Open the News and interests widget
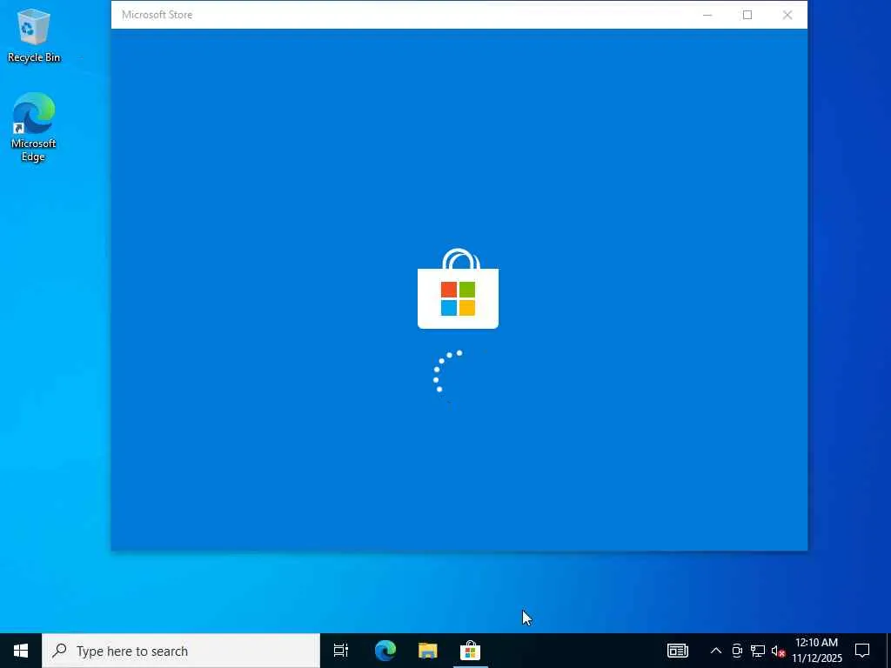This screenshot has height=668, width=891. tap(677, 651)
